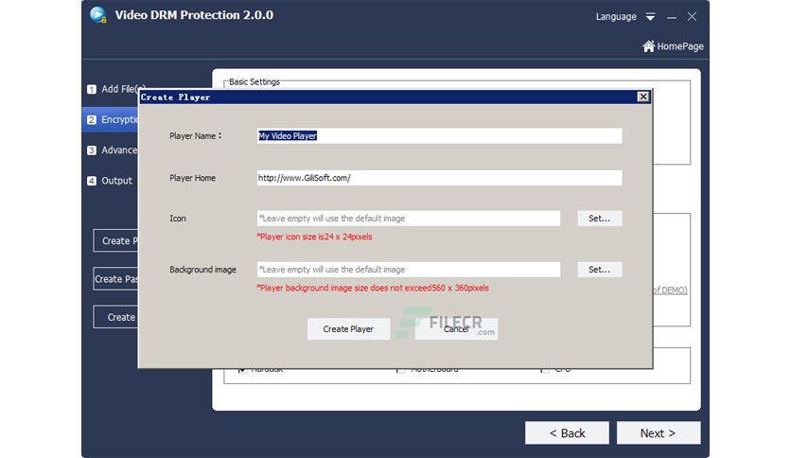Click the sidebar Create Password button
The height and width of the screenshot is (458, 791).
pyautogui.click(x=116, y=279)
